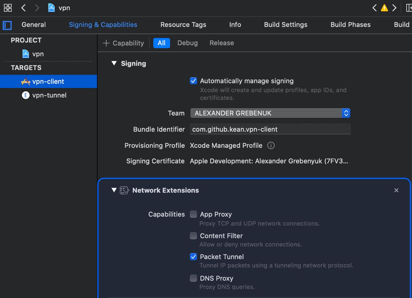The width and height of the screenshot is (412, 298).
Task: Select the vpn-client target
Action: point(48,81)
